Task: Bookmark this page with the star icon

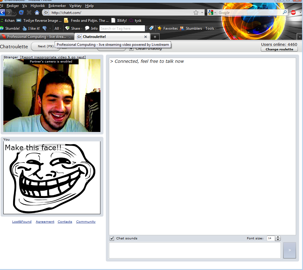Action: (x=196, y=13)
